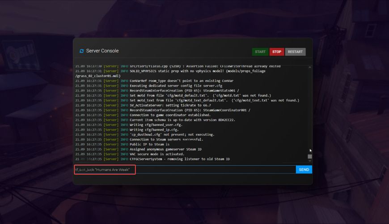Screen dimensions: 389x224
Task: Send the console command with SEND
Action: (x=304, y=169)
